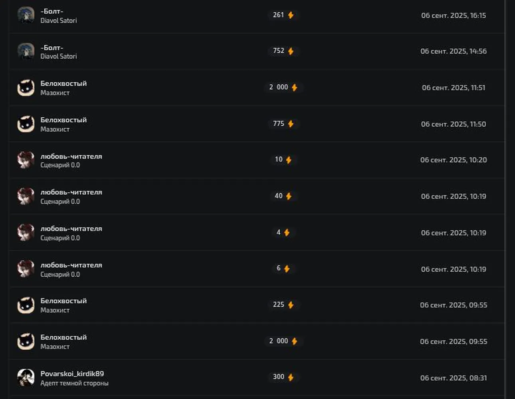
Task: Click the lightning icon beside amount 6
Action: pos(287,269)
